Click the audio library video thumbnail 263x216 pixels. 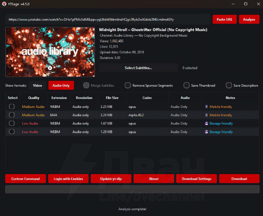coord(50,52)
